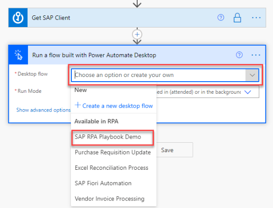Image resolution: width=273 pixels, height=208 pixels.
Task: Click the Run Mode field text
Action: click(x=198, y=92)
